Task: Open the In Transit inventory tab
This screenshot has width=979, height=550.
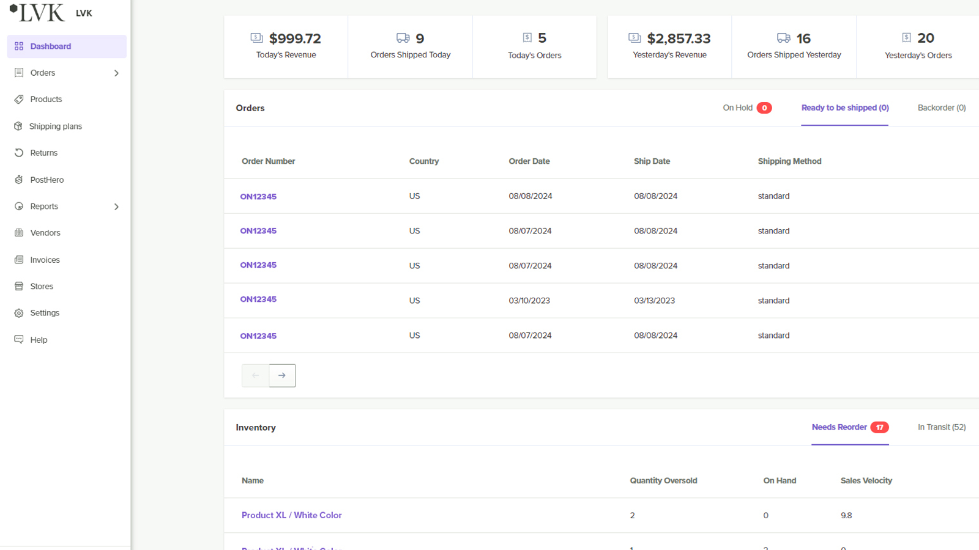Action: [x=941, y=427]
